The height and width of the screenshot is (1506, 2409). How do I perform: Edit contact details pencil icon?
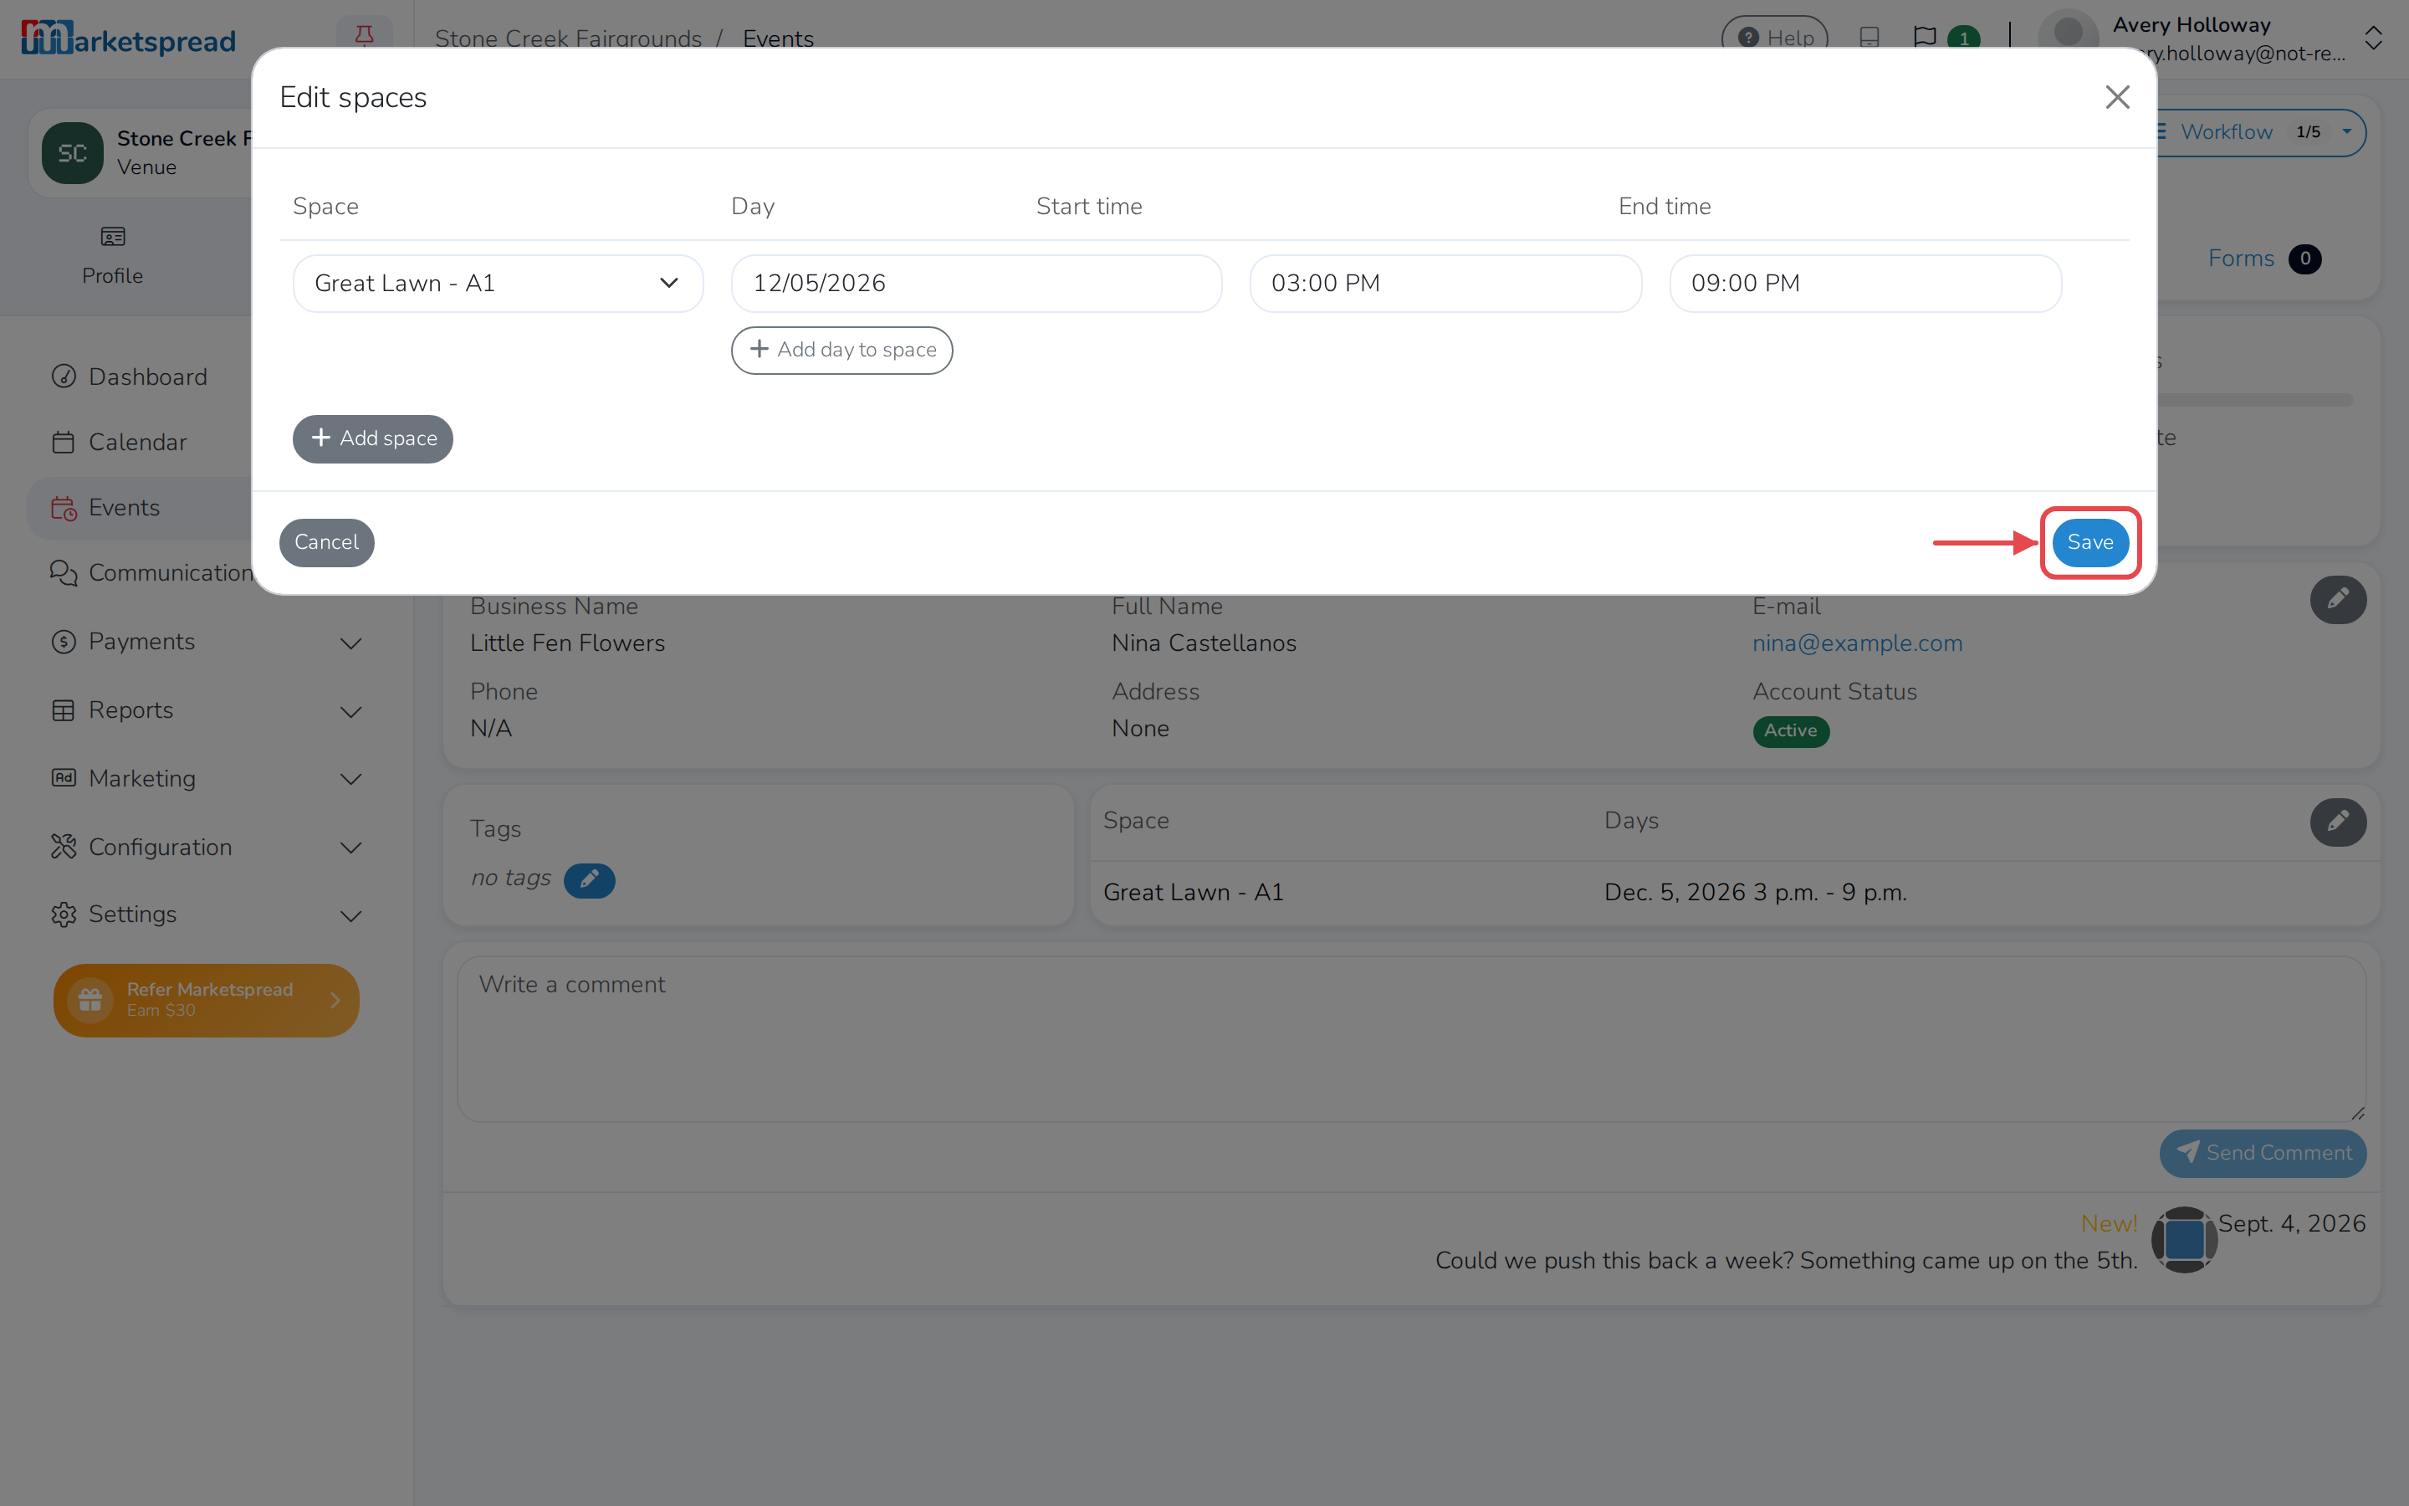pyautogui.click(x=2337, y=600)
